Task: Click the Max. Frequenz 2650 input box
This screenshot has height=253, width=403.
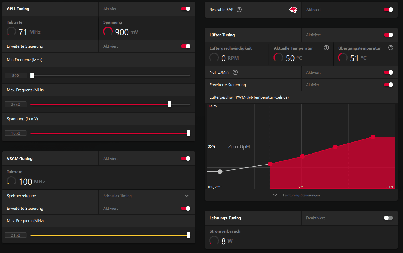Action: tap(16, 104)
